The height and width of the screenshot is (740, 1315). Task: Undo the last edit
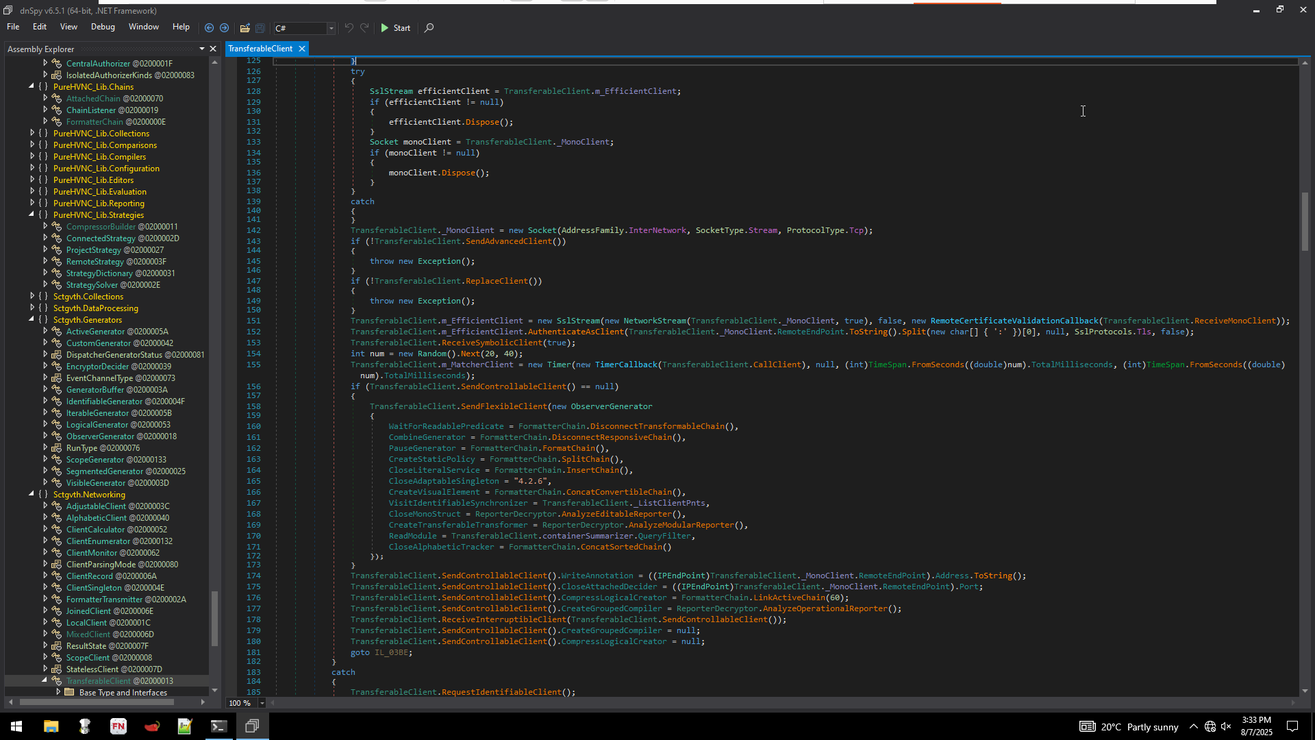pyautogui.click(x=349, y=28)
